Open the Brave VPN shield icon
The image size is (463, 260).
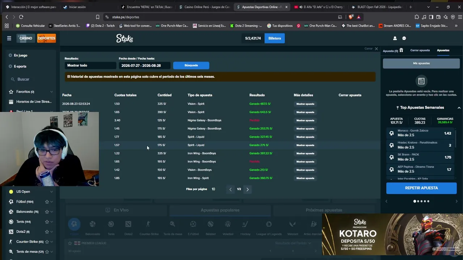click(453, 17)
